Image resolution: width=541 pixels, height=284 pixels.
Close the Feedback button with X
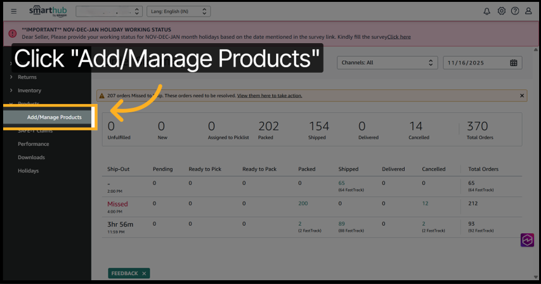[x=144, y=273]
